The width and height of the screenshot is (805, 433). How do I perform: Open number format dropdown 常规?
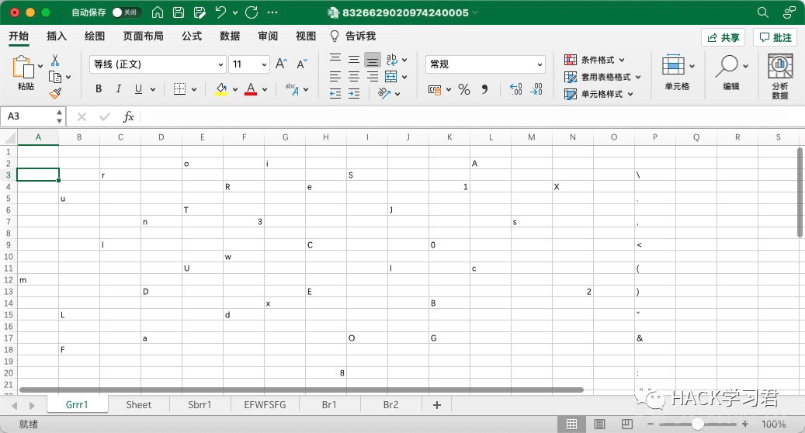coord(484,64)
